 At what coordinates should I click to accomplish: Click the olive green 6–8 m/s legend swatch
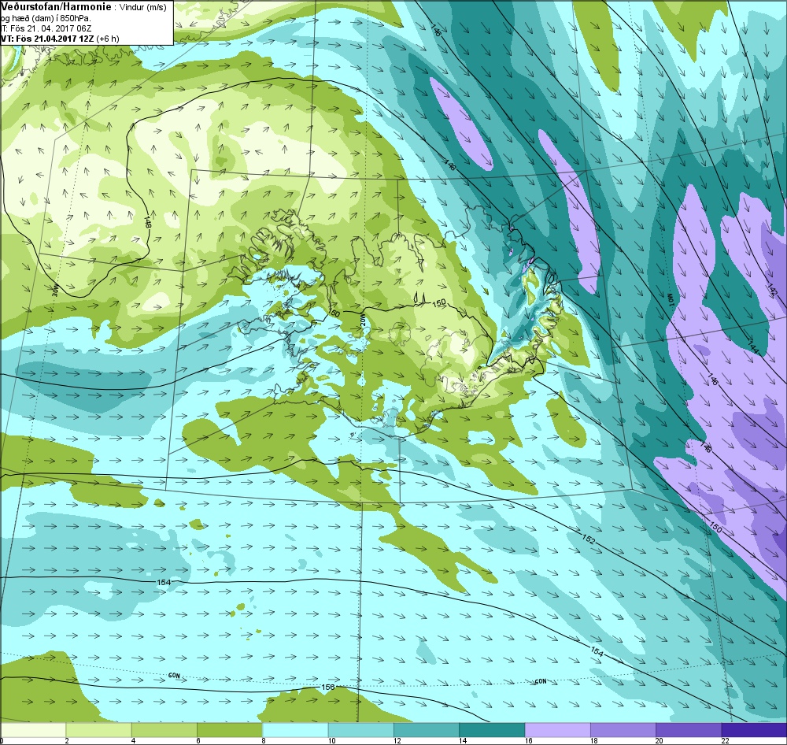tap(230, 729)
